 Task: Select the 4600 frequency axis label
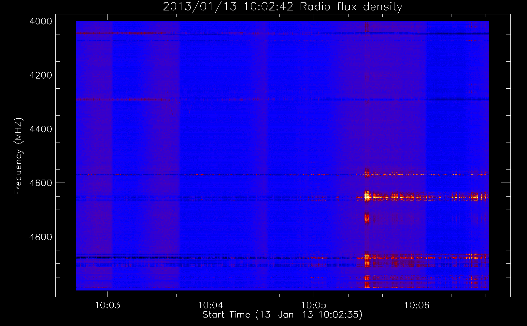pyautogui.click(x=41, y=183)
